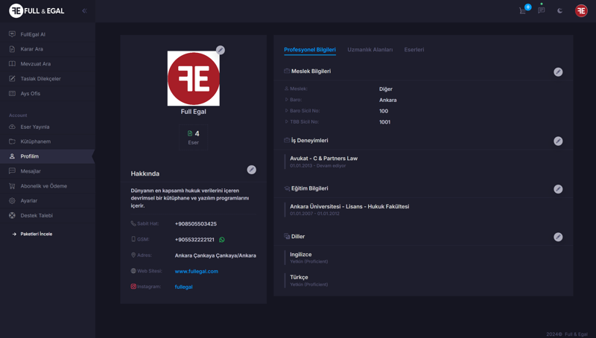Edit Diller section with pencil icon
Screen dimensions: 596x338
coord(558,237)
